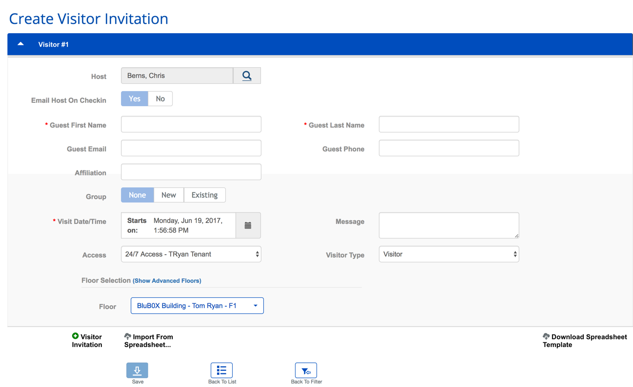
Task: Click the Host search magnifier icon
Action: tap(246, 75)
